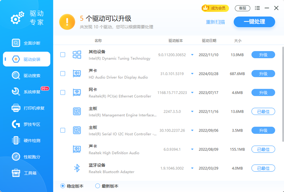The image size is (284, 192).
Task: Click the gauge icon for 性能跑分
Action: coord(16,157)
